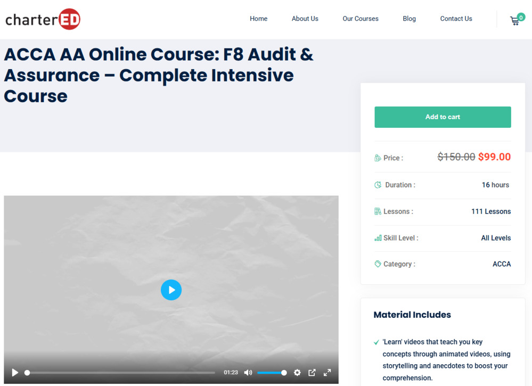Open video settings gear

(x=297, y=373)
